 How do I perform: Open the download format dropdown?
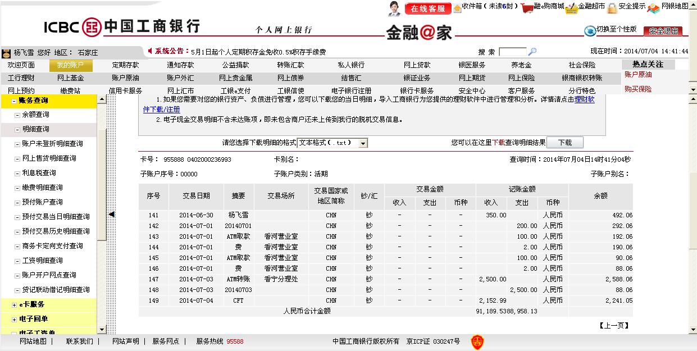[x=363, y=143]
